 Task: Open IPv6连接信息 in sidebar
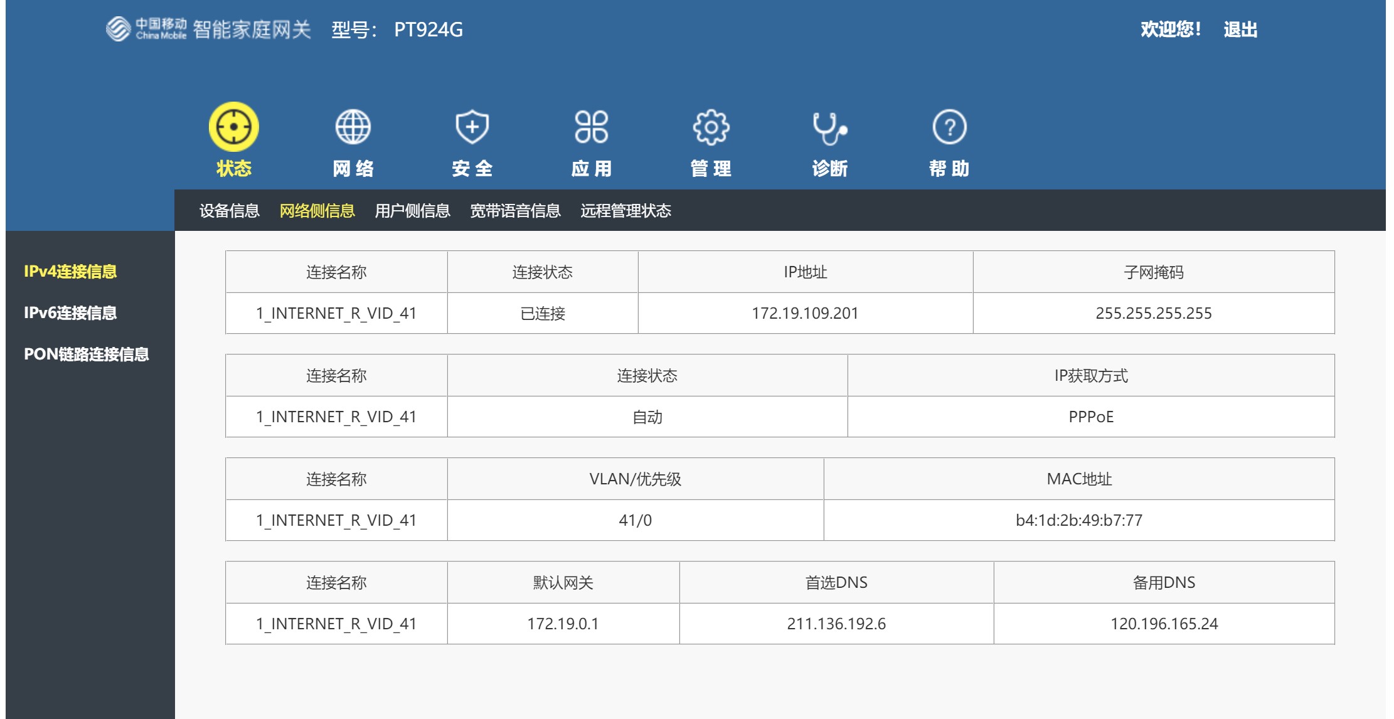[70, 313]
